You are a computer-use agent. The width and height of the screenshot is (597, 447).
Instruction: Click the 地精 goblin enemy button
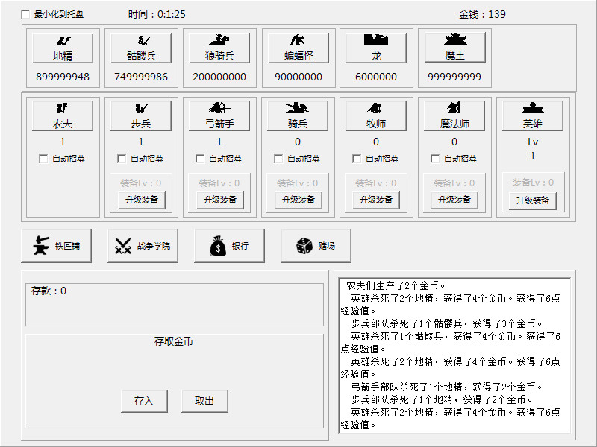coord(63,48)
